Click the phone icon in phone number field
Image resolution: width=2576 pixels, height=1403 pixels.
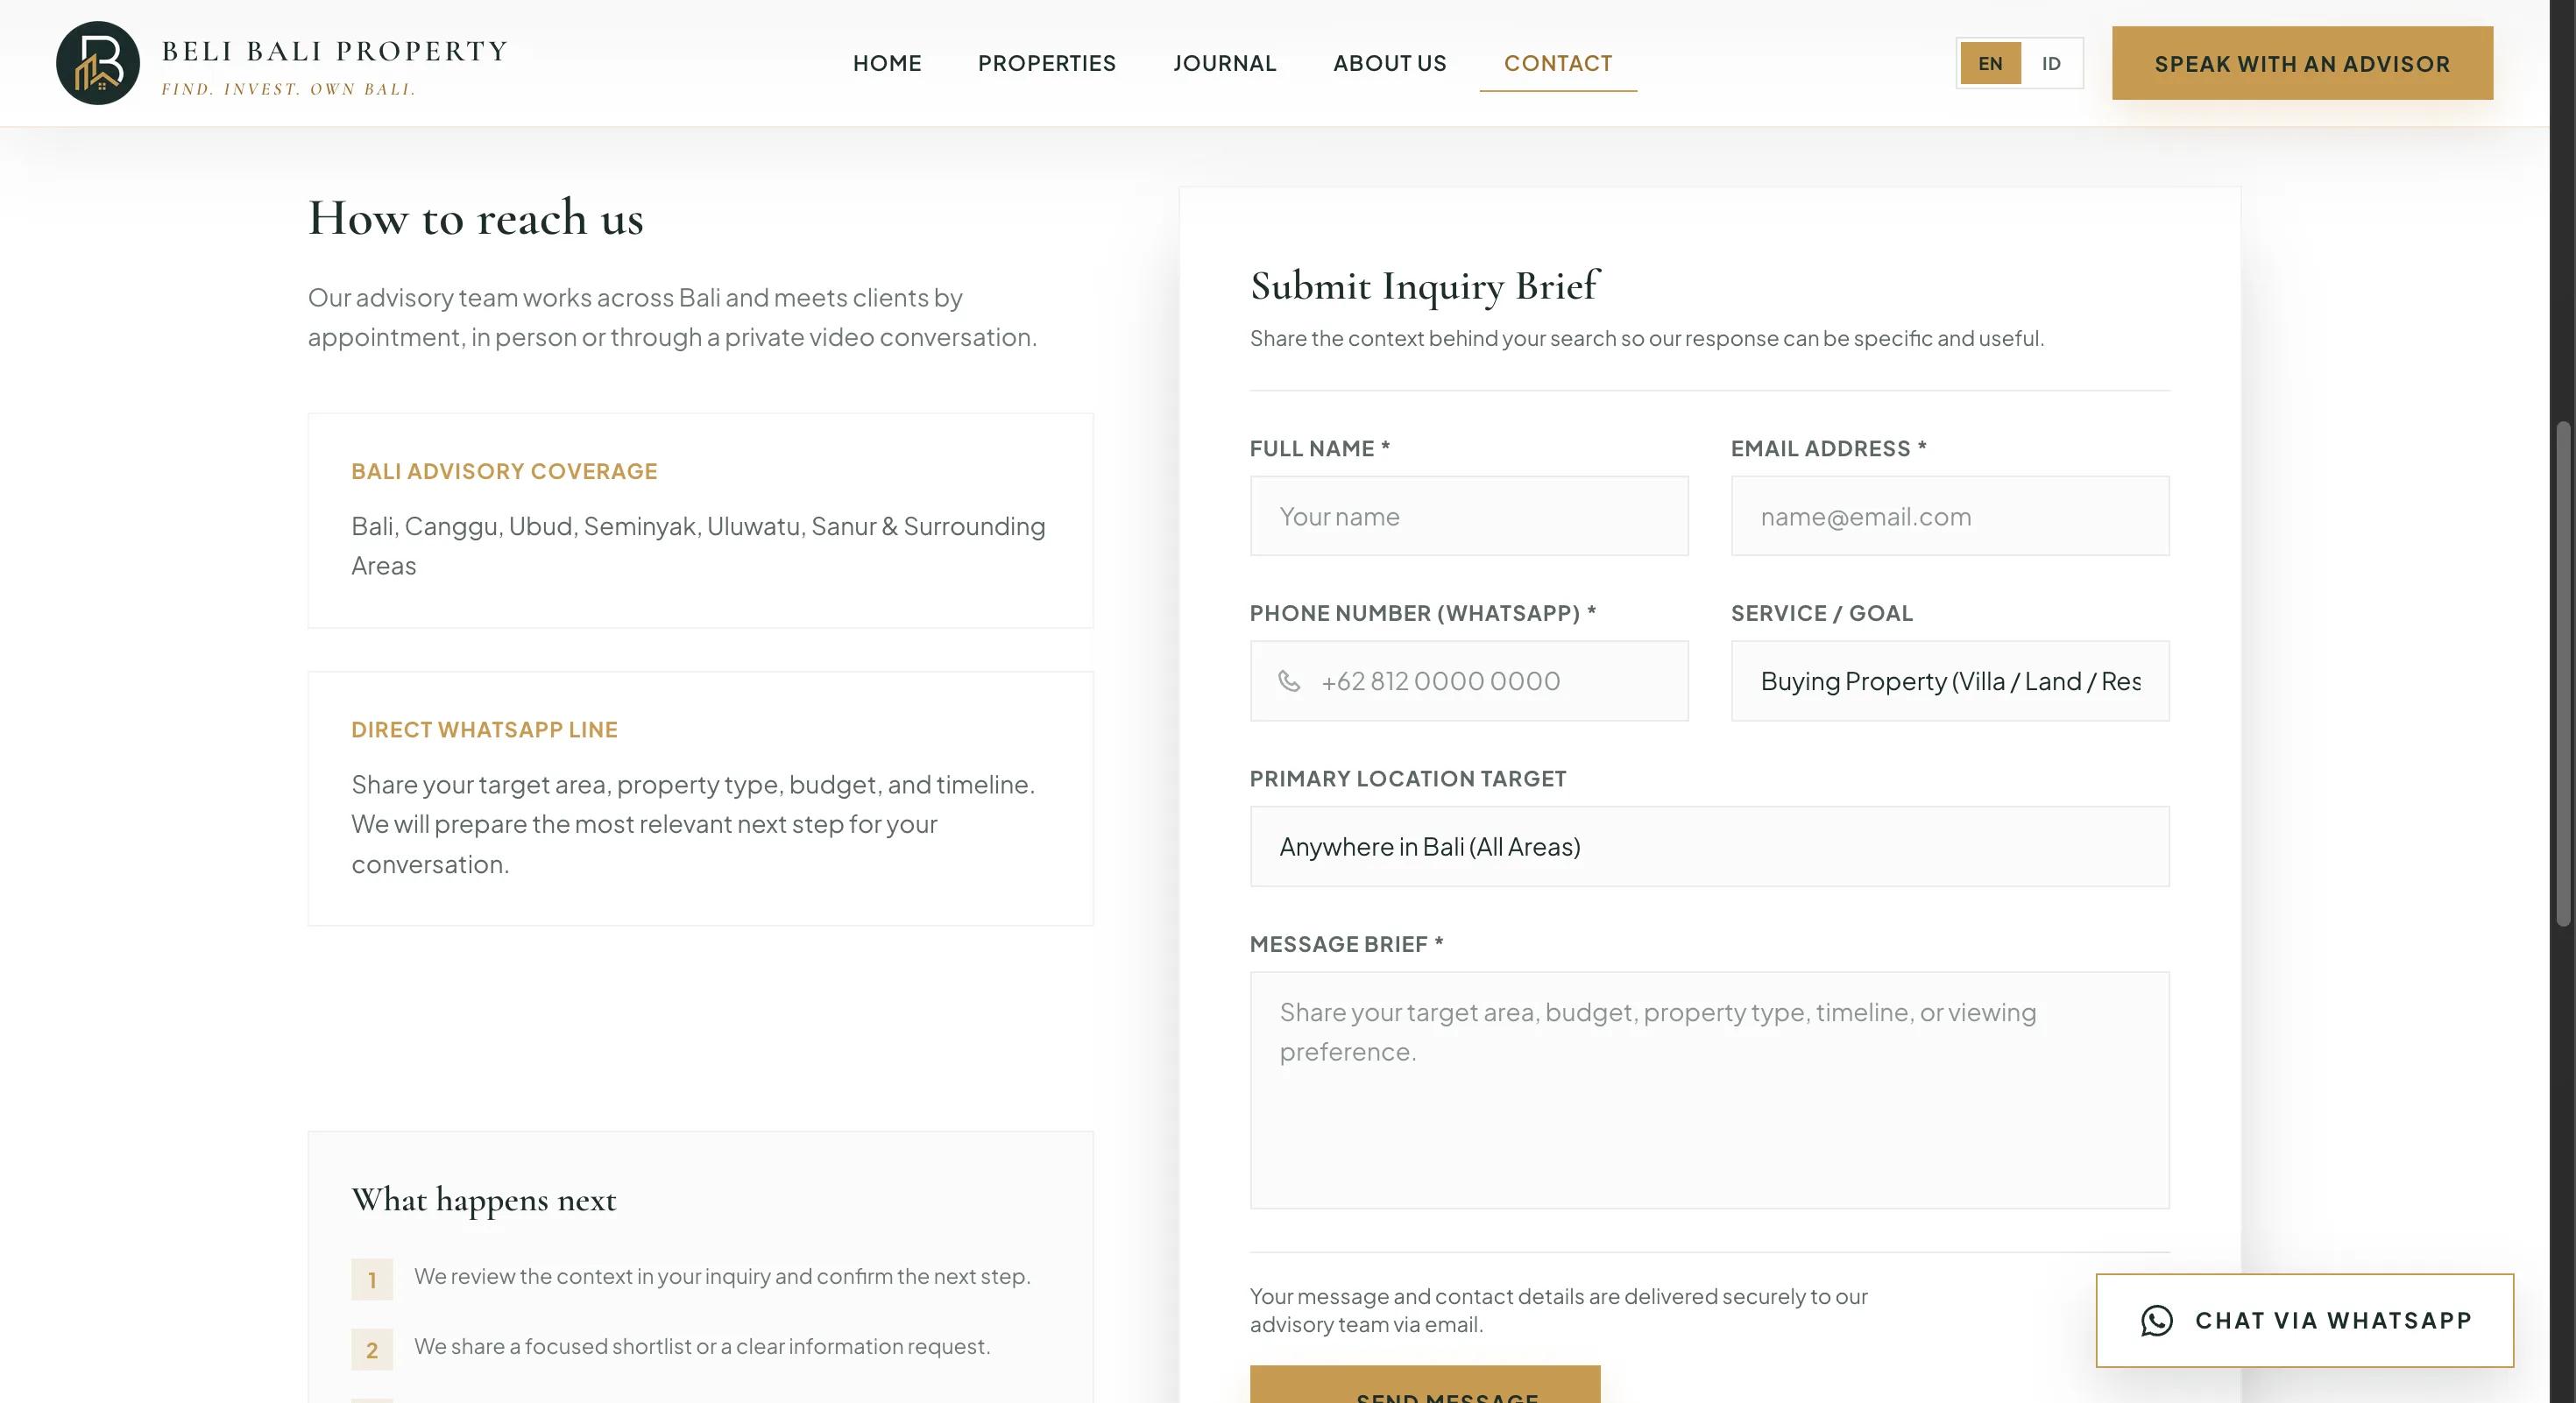coord(1289,680)
